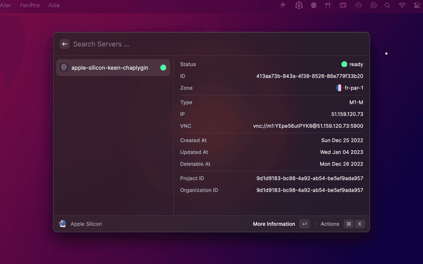Open the Actions panel
423x264 pixels.
pyautogui.click(x=330, y=224)
